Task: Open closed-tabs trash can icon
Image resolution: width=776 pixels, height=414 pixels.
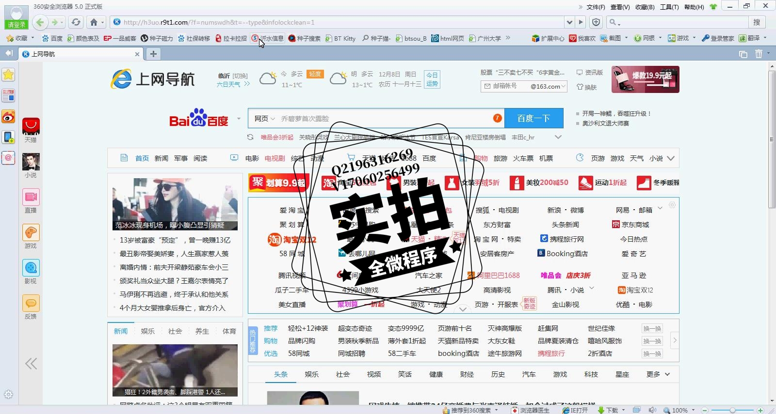Action: pos(759,54)
